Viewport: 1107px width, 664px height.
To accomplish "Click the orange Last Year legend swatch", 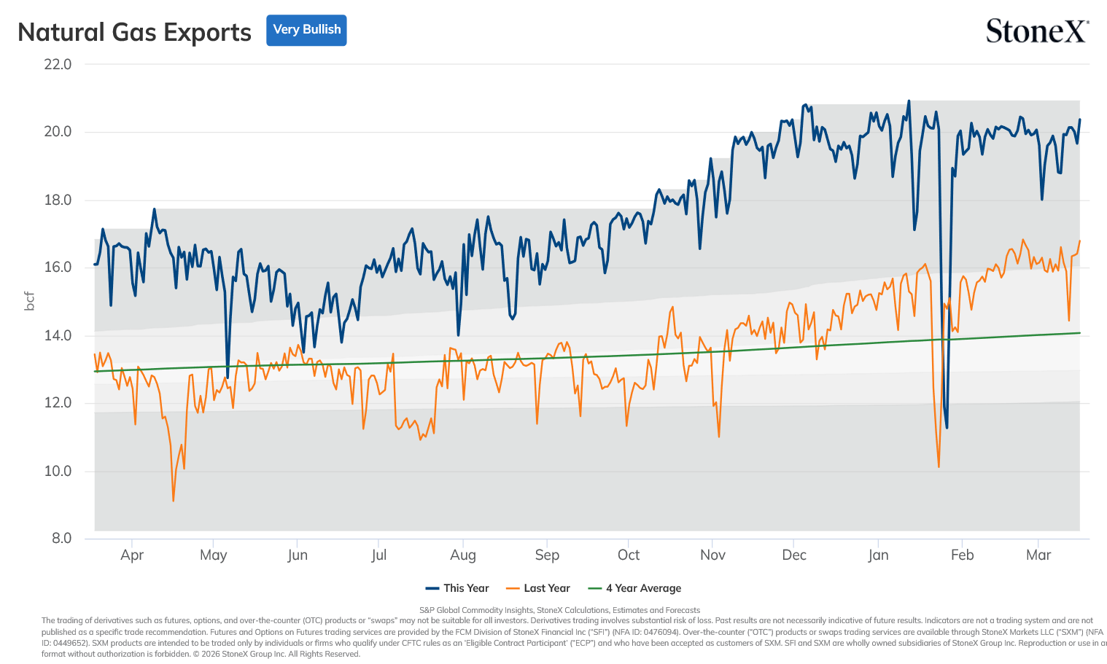I will click(513, 588).
